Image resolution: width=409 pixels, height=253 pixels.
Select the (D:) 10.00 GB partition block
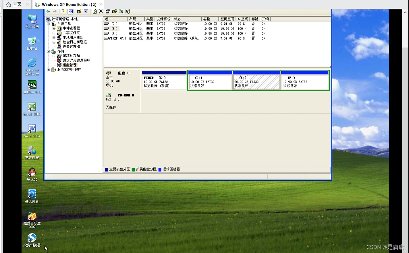click(210, 80)
